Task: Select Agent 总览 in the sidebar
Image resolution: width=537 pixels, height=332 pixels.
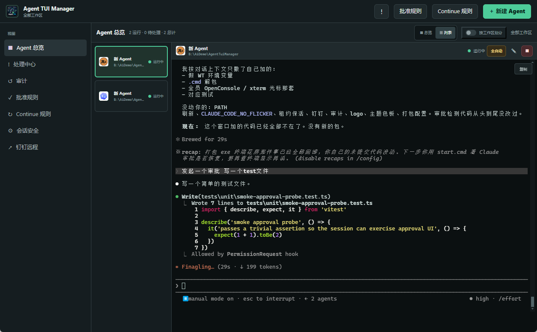Action: (x=45, y=48)
